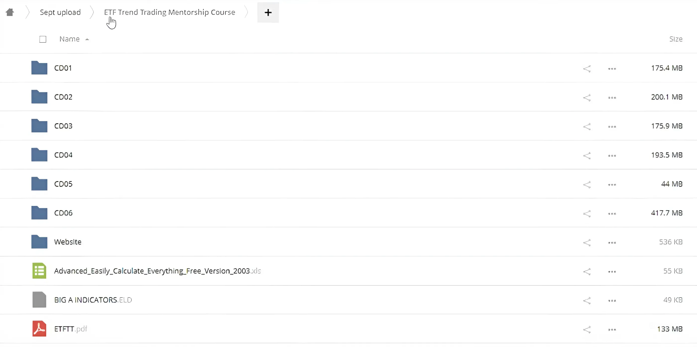Click the plus New button

(268, 13)
